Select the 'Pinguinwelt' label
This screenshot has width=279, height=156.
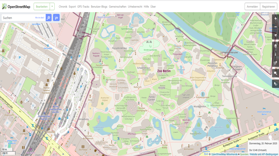(178, 54)
